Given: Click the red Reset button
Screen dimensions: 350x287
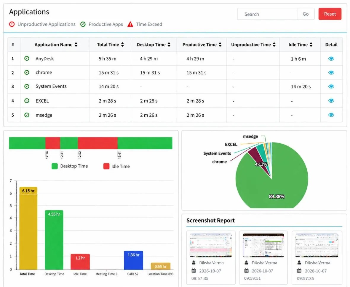Looking at the screenshot, I should click(x=330, y=14).
